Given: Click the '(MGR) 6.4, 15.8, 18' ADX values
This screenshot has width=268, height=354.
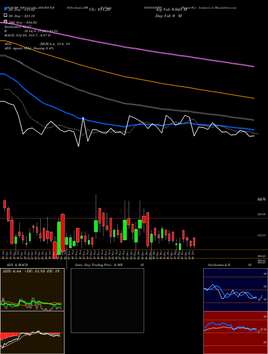Looking at the screenshot, I should (54, 44).
